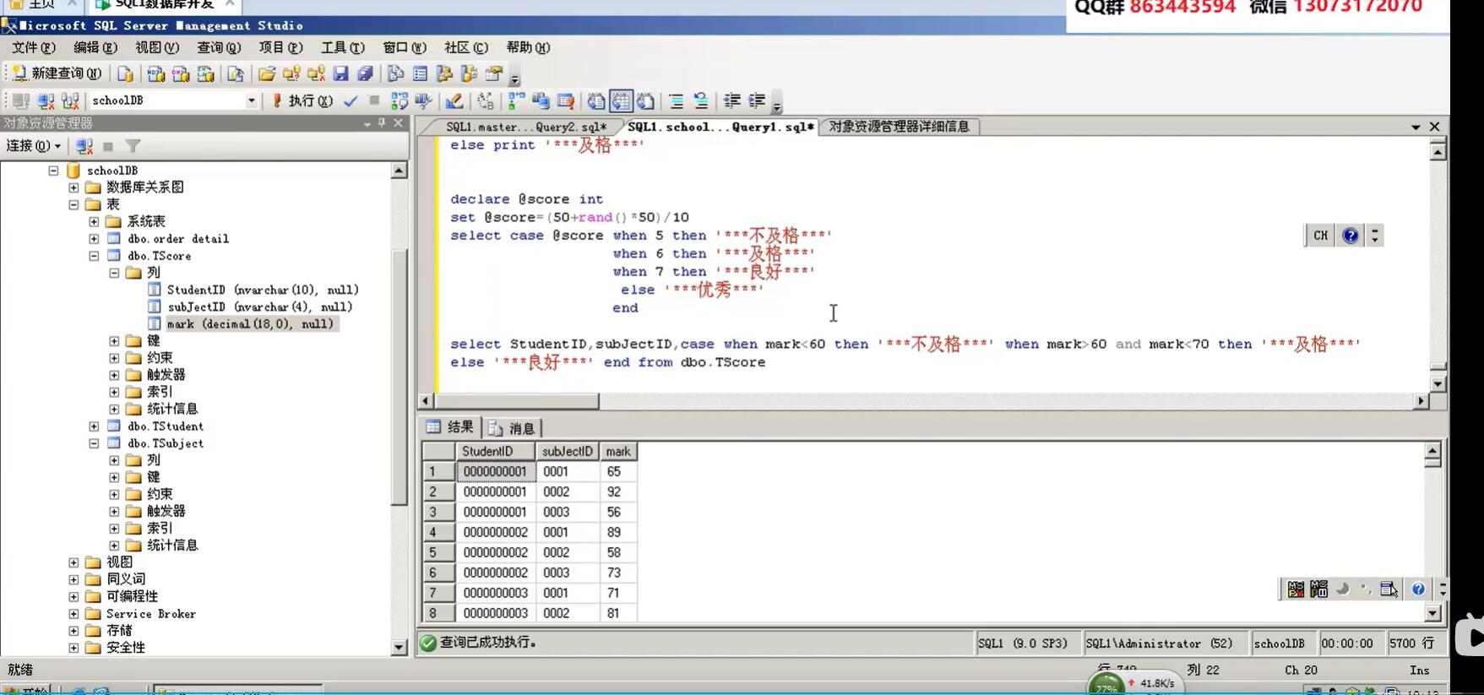Open active files dropdown arrow beside tabs
The height and width of the screenshot is (695, 1484).
tap(1416, 127)
